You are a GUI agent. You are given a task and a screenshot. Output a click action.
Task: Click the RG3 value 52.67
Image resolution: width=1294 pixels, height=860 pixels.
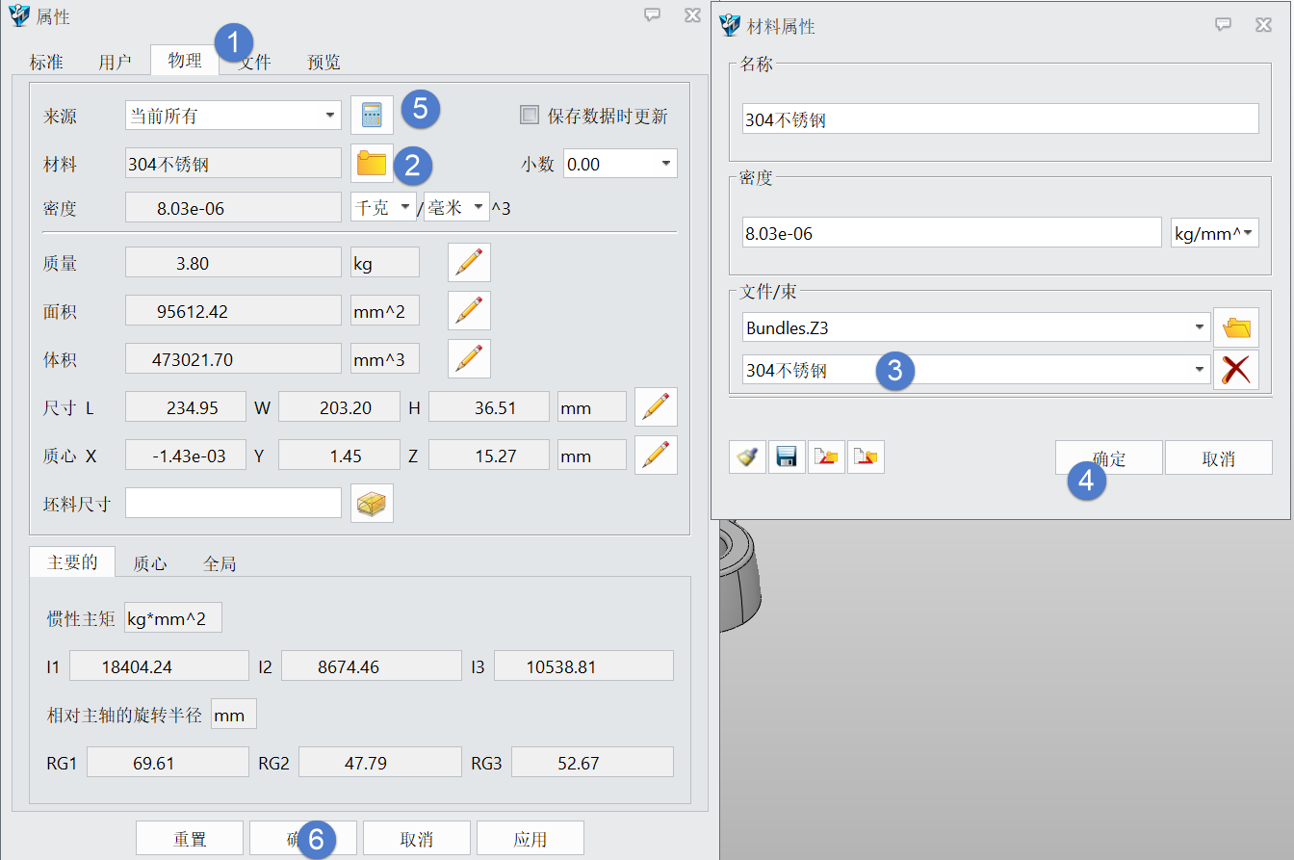pos(592,762)
